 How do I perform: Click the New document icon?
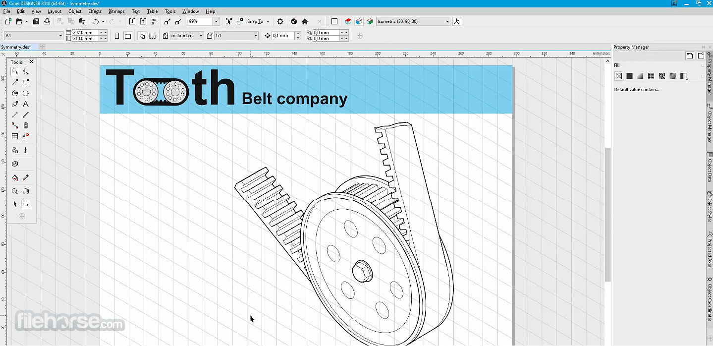tap(8, 21)
